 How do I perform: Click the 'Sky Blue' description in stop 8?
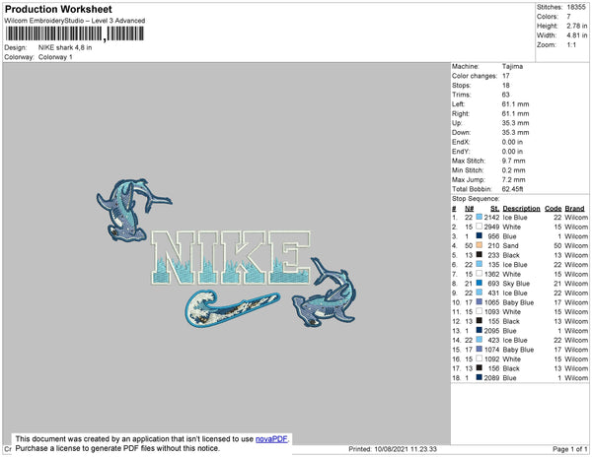516,284
